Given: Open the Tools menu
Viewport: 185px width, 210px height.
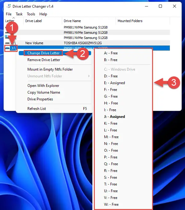Looking at the screenshot, I should pyautogui.click(x=31, y=14).
